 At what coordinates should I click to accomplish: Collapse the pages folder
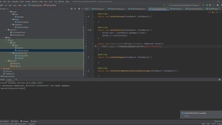[x=8, y=11]
